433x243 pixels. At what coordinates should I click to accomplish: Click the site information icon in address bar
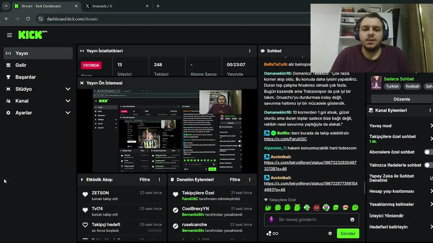tap(40, 19)
